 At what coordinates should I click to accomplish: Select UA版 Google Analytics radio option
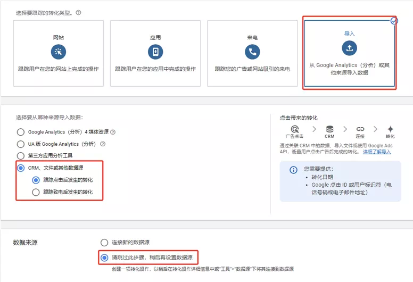point(21,144)
